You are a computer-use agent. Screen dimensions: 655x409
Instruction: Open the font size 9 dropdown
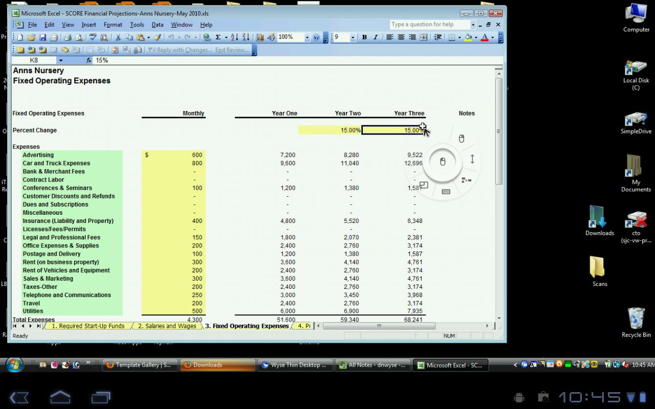point(353,37)
